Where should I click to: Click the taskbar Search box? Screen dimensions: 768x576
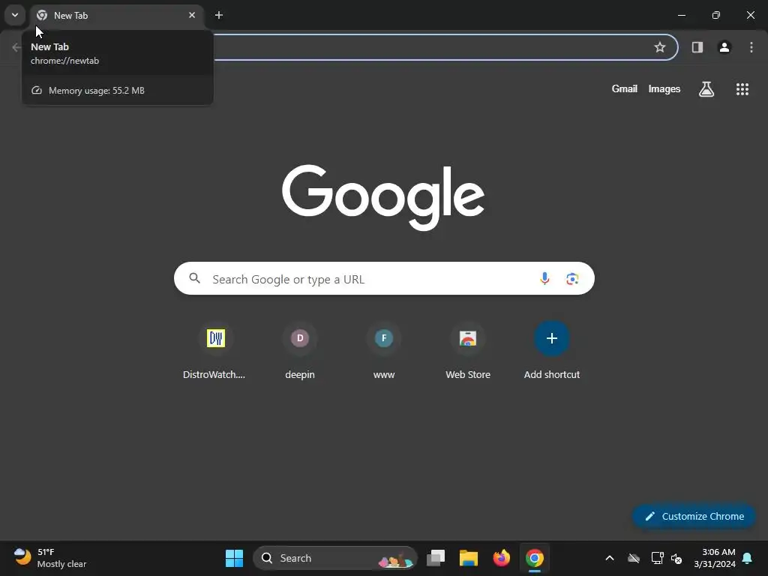[335, 558]
